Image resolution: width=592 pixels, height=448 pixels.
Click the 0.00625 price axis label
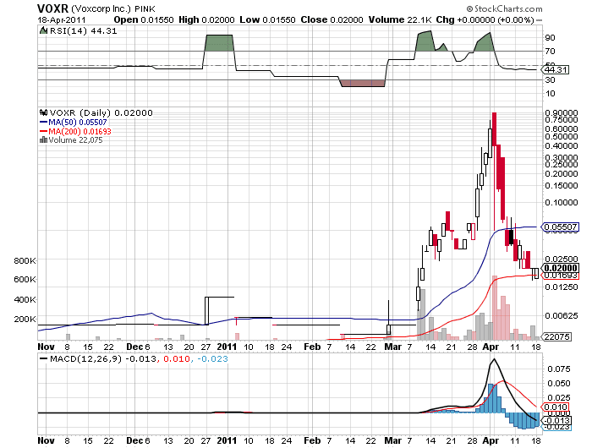point(562,315)
